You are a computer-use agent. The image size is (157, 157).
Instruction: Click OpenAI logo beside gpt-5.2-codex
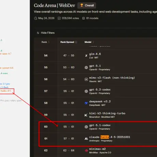[x=86, y=91]
